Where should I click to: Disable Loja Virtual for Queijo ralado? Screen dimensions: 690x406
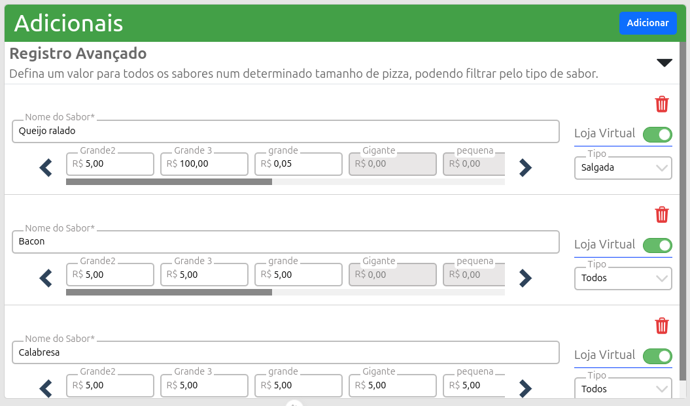[657, 135]
